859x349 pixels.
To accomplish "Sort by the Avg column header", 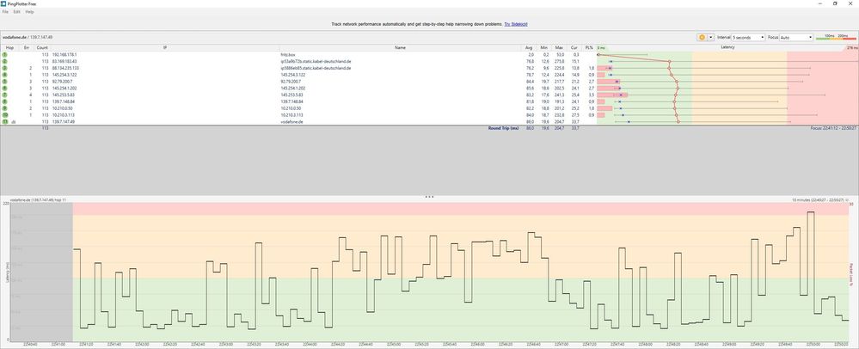I will click(x=528, y=47).
